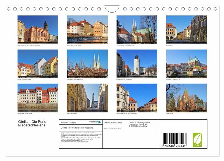This screenshot has height=161, width=224.
Task: Open the Untermarkt arcade photo
Action: click(x=186, y=30)
